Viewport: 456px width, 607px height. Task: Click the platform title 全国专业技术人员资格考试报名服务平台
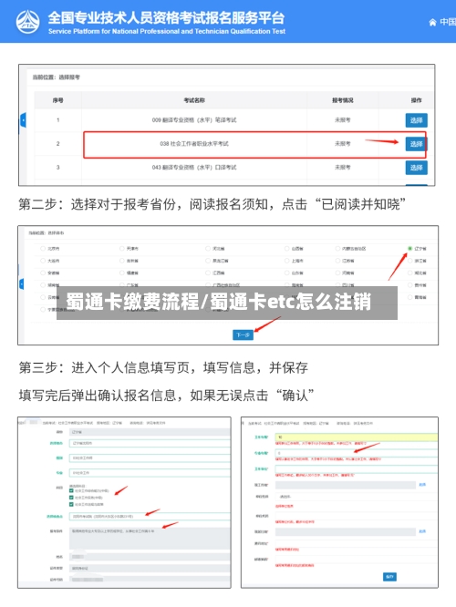coord(166,18)
